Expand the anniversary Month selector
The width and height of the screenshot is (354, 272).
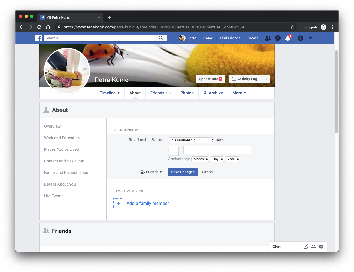point(200,159)
